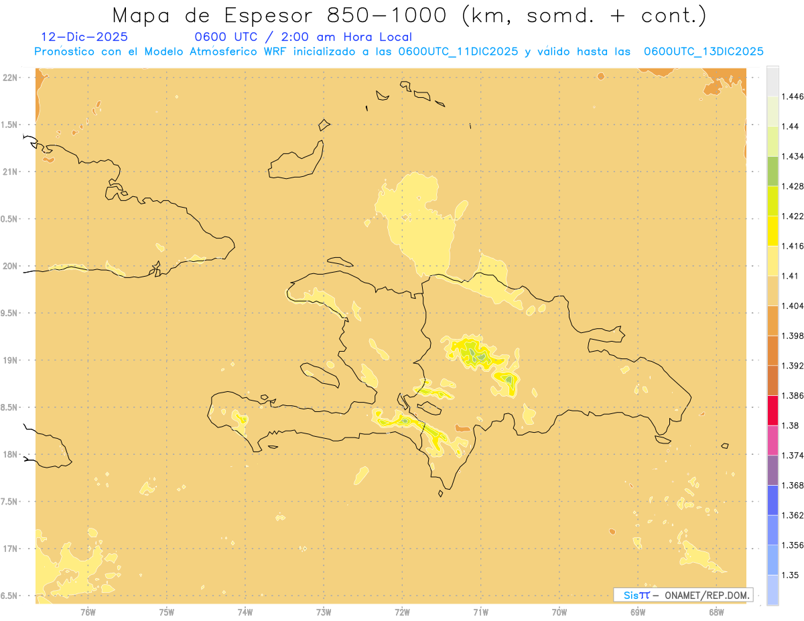Click the yellow-green legend swatch between 1.422 and 1.428
Image resolution: width=804 pixels, height=621 pixels.
pyautogui.click(x=773, y=201)
